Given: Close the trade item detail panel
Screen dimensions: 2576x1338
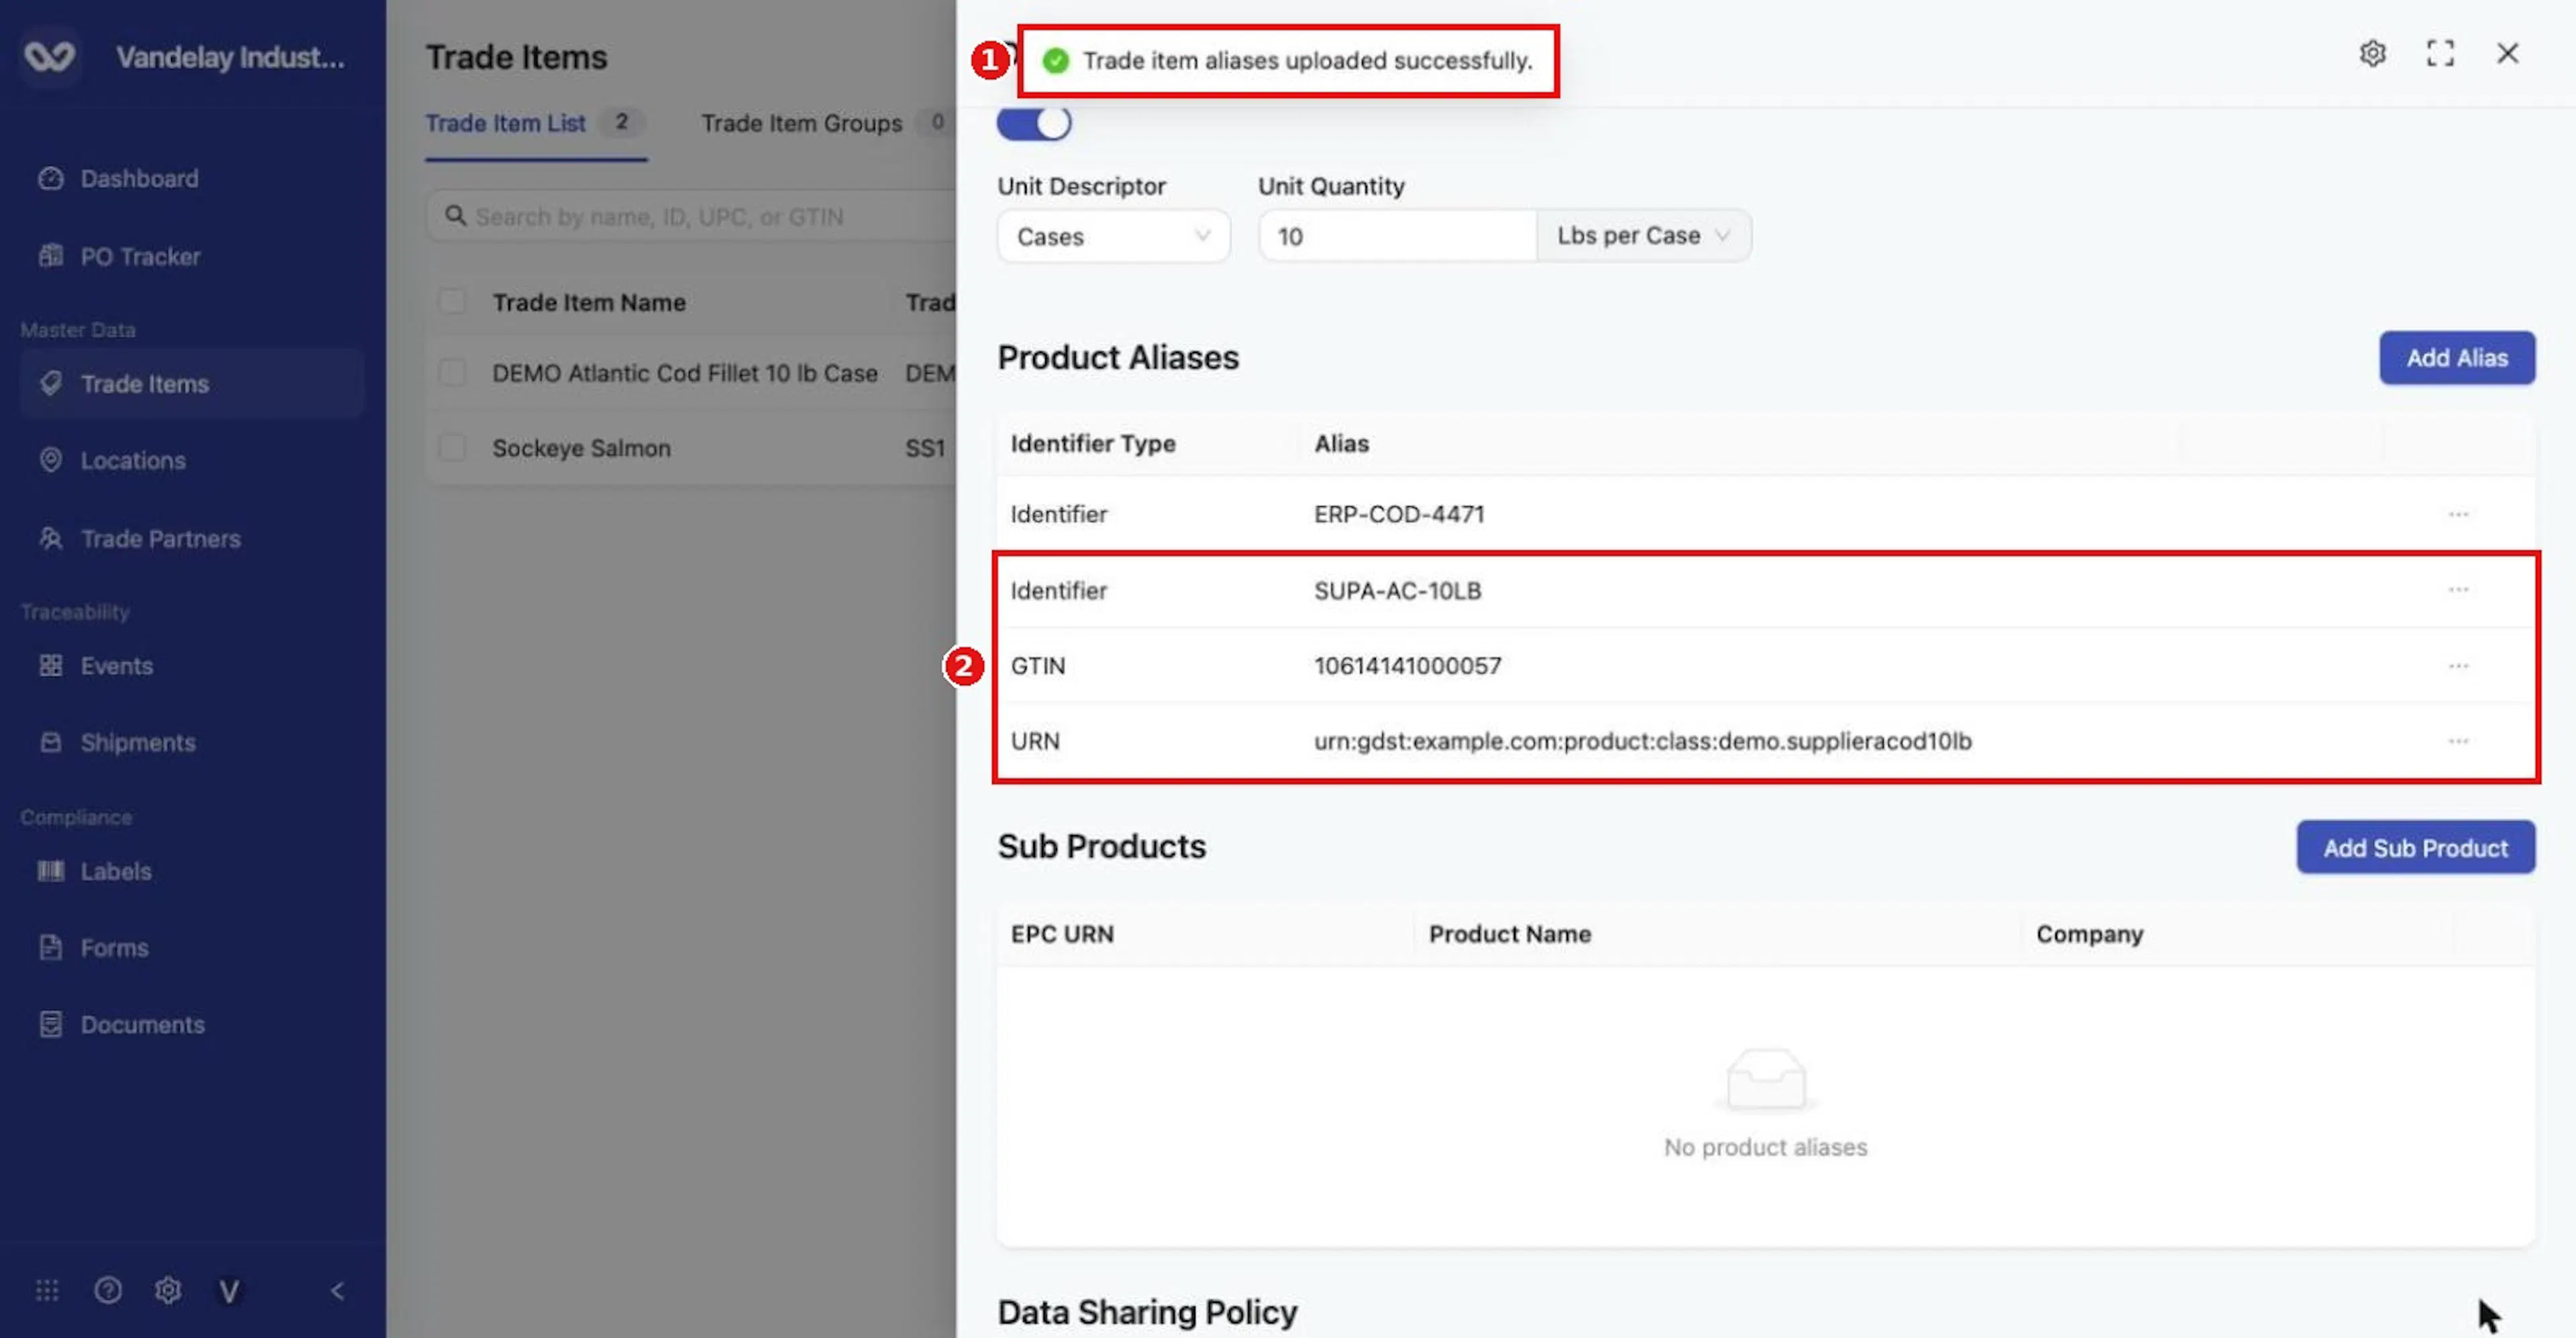Looking at the screenshot, I should 2507,53.
